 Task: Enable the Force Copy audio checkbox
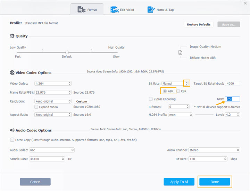click(x=12, y=140)
